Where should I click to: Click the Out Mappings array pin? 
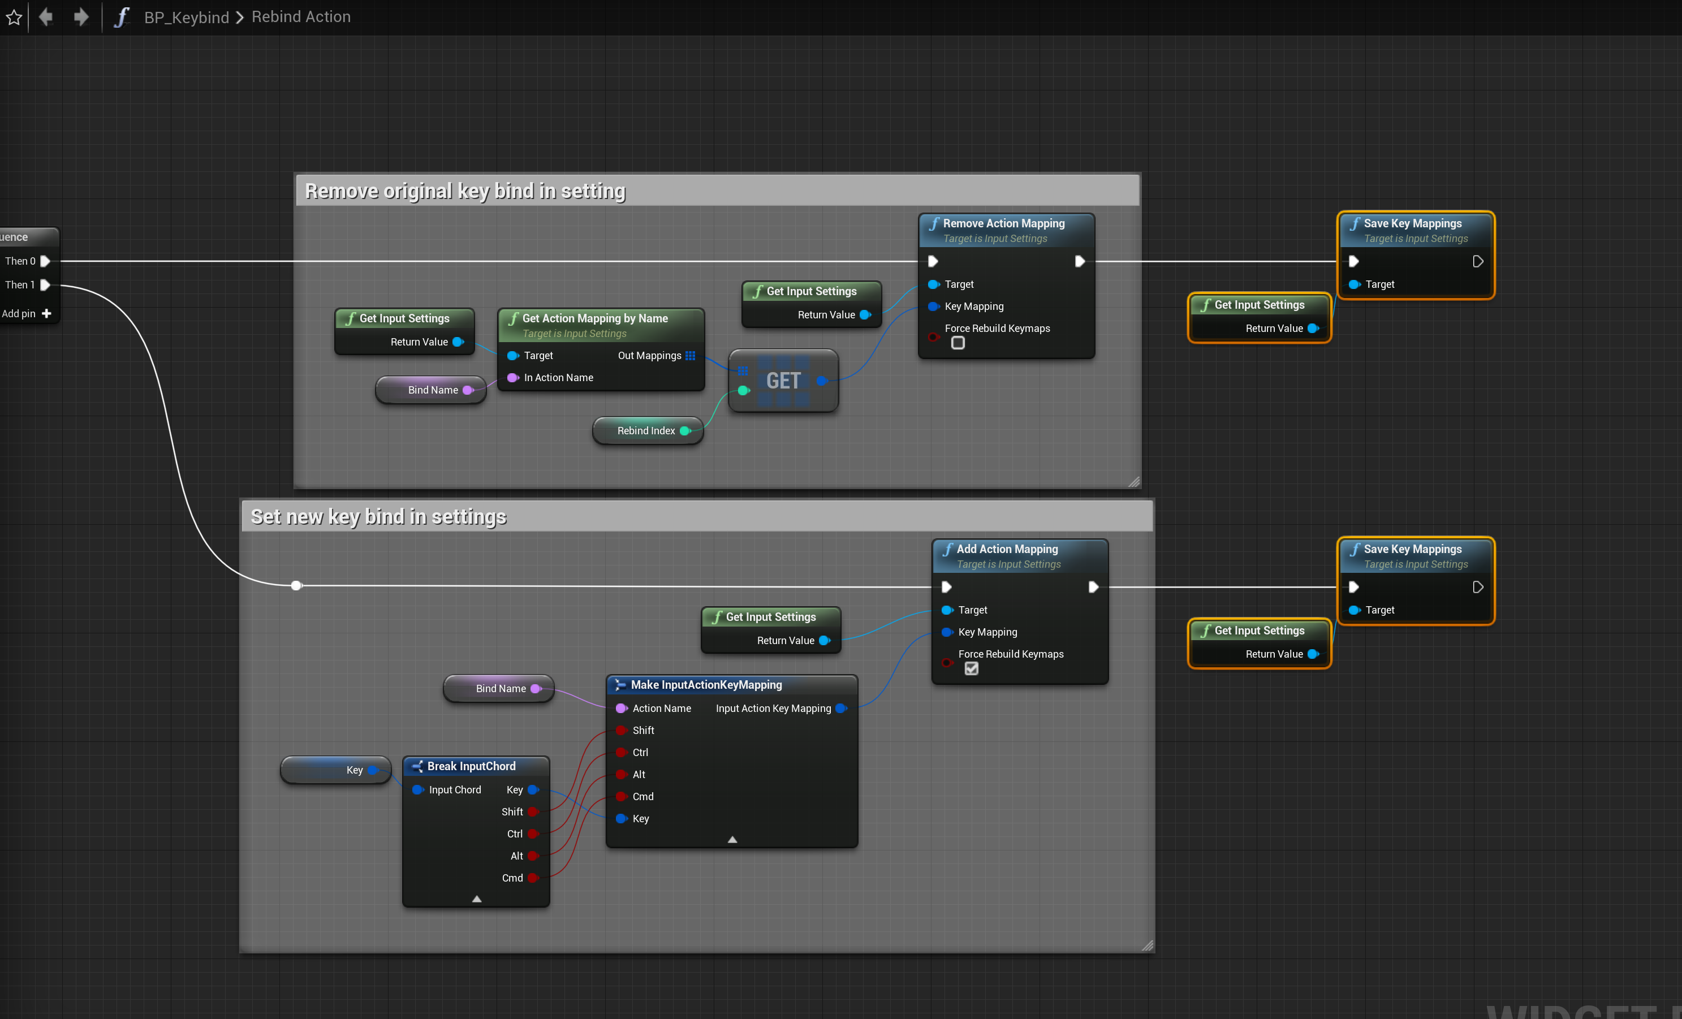[x=690, y=356]
